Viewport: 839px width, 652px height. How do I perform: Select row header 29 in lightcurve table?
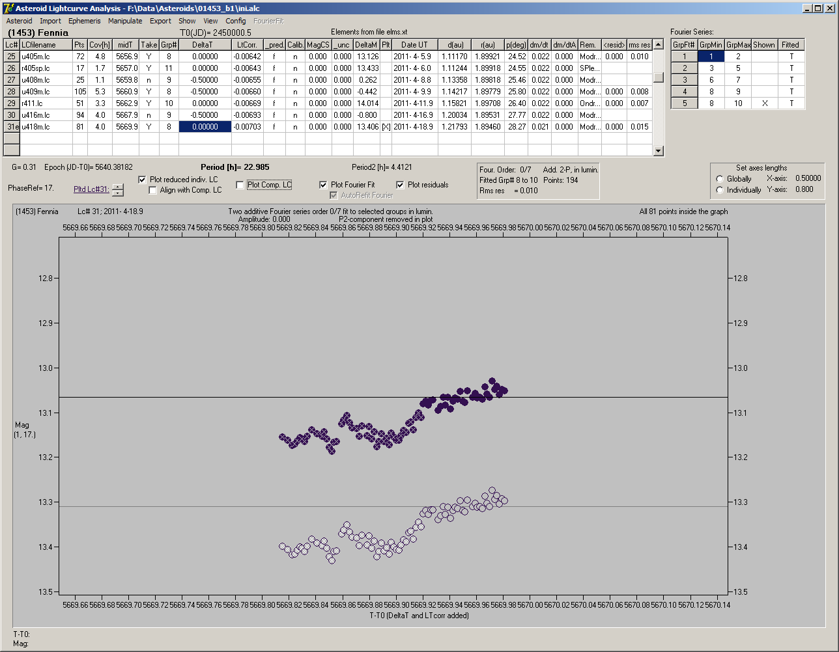[12, 103]
